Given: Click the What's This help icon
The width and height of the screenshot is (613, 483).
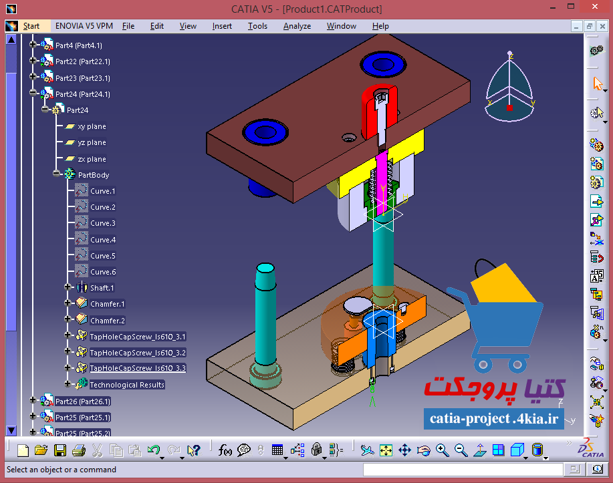Looking at the screenshot, I should coord(193,450).
